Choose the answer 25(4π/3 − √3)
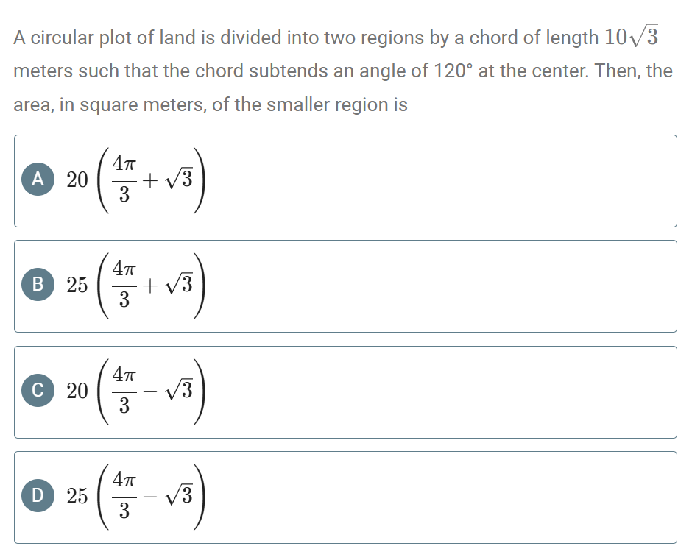 click(x=346, y=497)
